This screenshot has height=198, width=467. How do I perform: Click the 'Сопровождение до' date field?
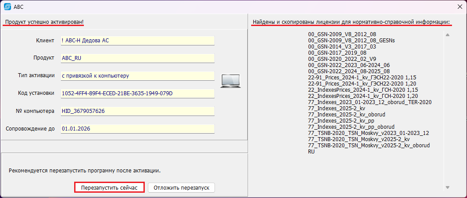(138, 129)
